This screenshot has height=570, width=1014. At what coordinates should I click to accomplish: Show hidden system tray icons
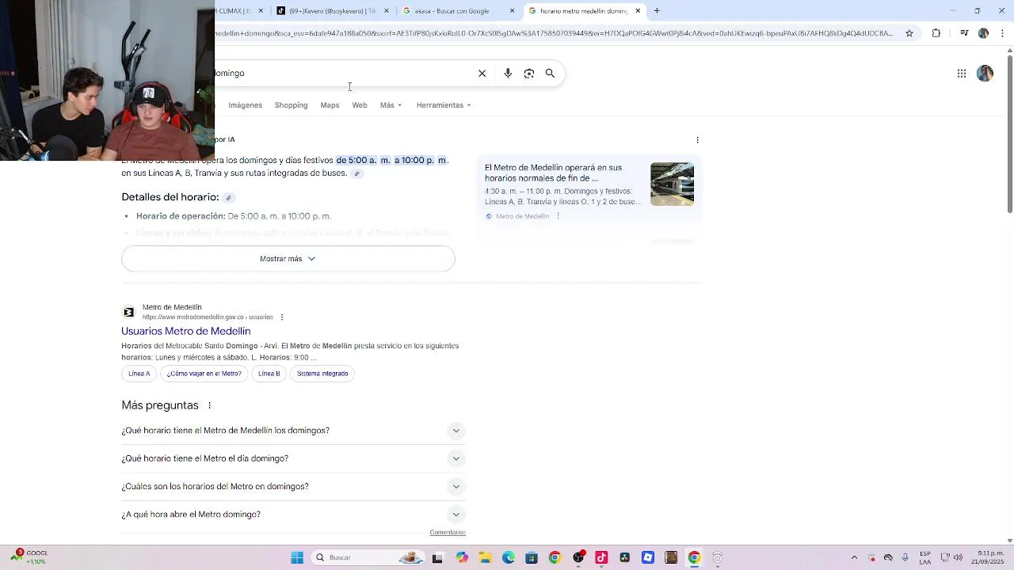tap(854, 558)
